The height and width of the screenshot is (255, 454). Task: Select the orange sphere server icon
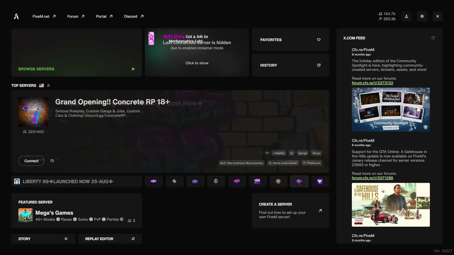pos(278,181)
